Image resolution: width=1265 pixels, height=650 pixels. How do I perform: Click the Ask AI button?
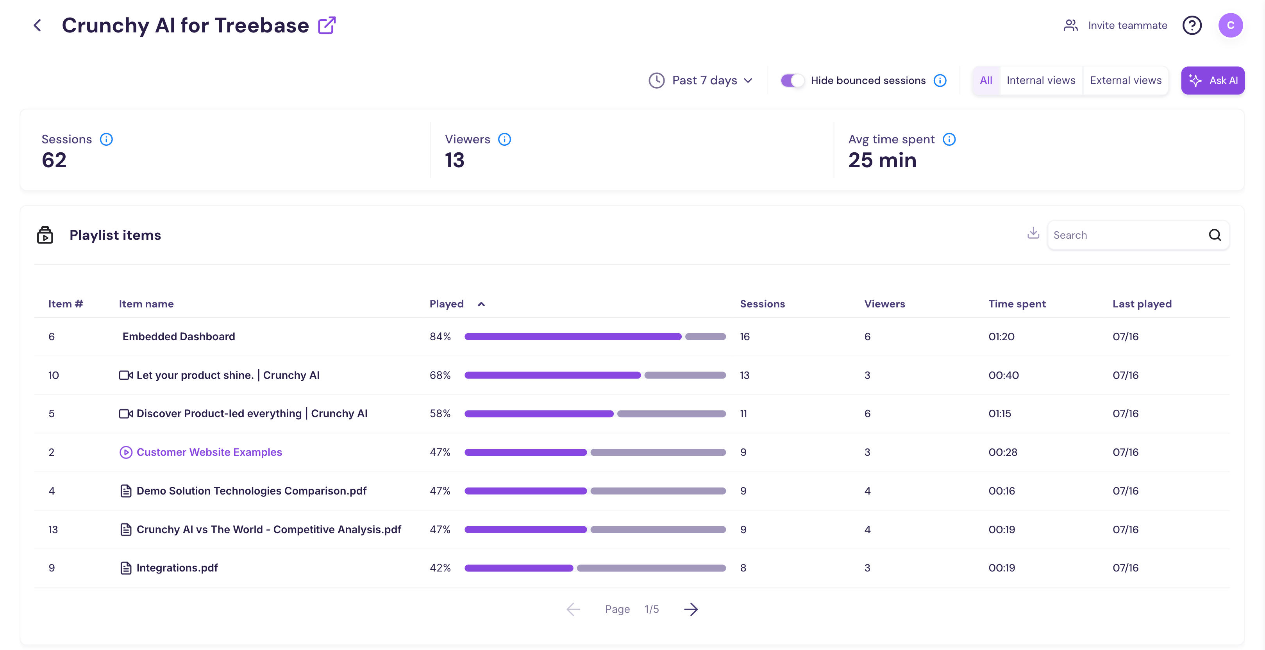coord(1213,80)
